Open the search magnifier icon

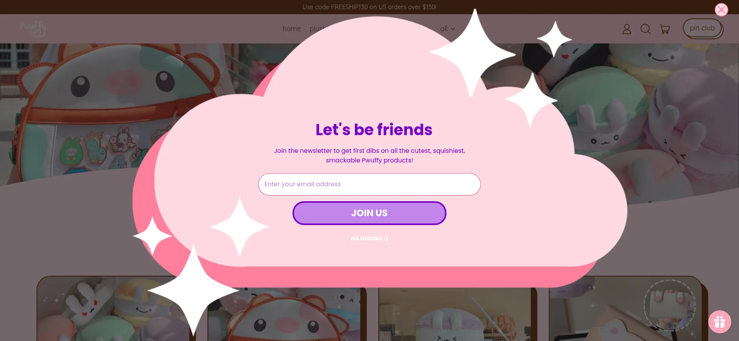[x=645, y=29]
